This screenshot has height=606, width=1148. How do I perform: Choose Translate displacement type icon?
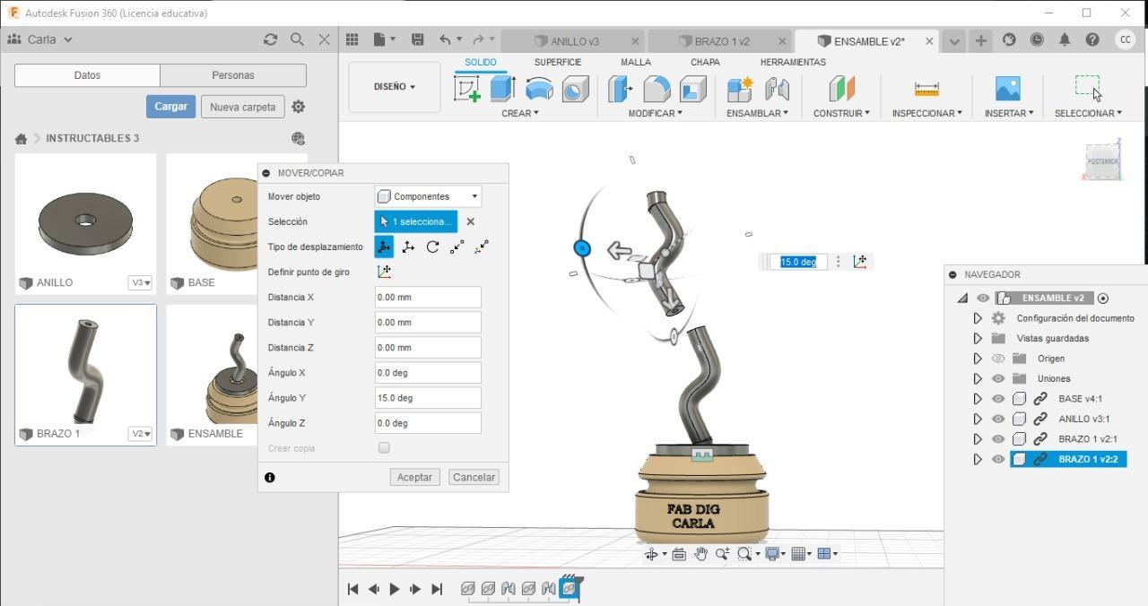click(x=408, y=247)
